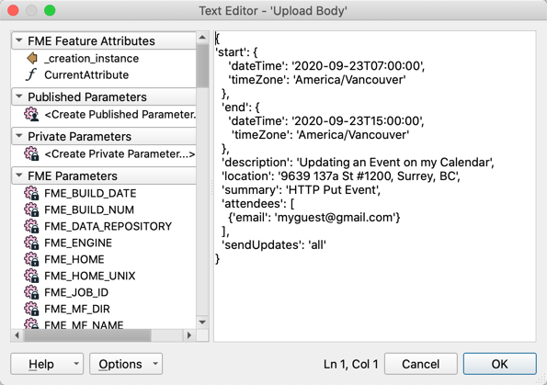This screenshot has height=385, width=547.
Task: Select the FME_JOB_ID parameter icon
Action: click(x=31, y=292)
